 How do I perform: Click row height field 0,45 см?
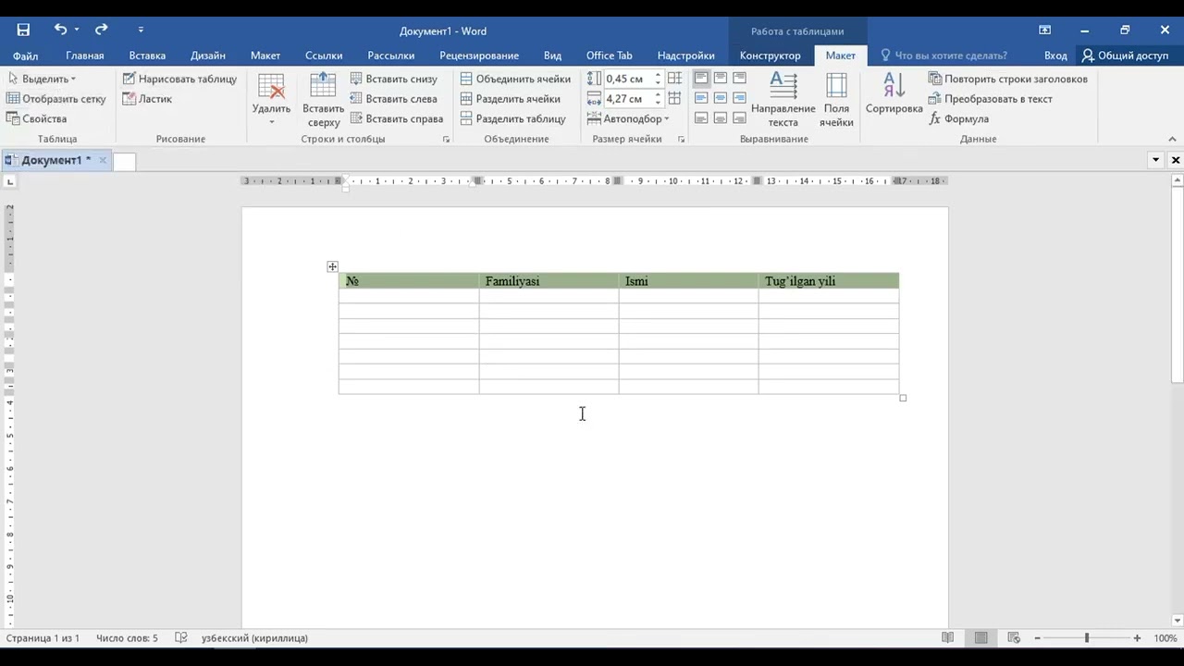[628, 79]
